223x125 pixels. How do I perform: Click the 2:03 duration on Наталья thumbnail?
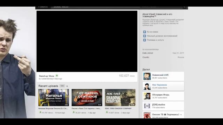click(66, 105)
